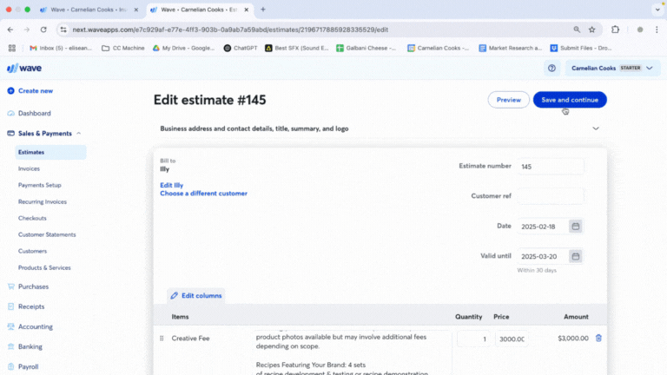
Task: Click the browser page reload icon
Action: click(x=43, y=29)
